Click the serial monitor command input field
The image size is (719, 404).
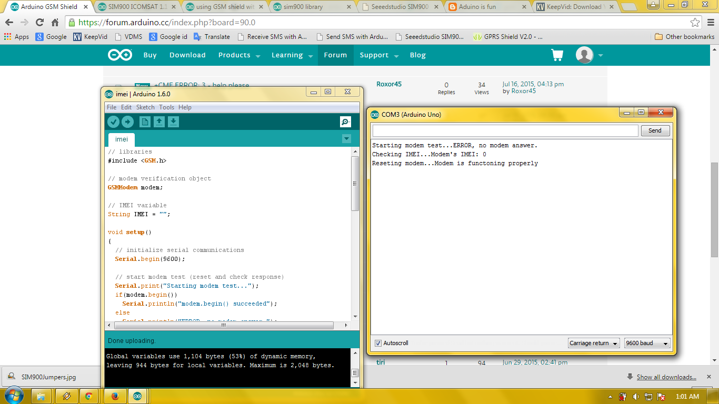tap(505, 130)
